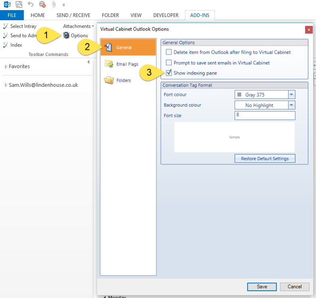316x298 pixels.
Task: Open the Font colour dropdown arrow
Action: pos(291,94)
